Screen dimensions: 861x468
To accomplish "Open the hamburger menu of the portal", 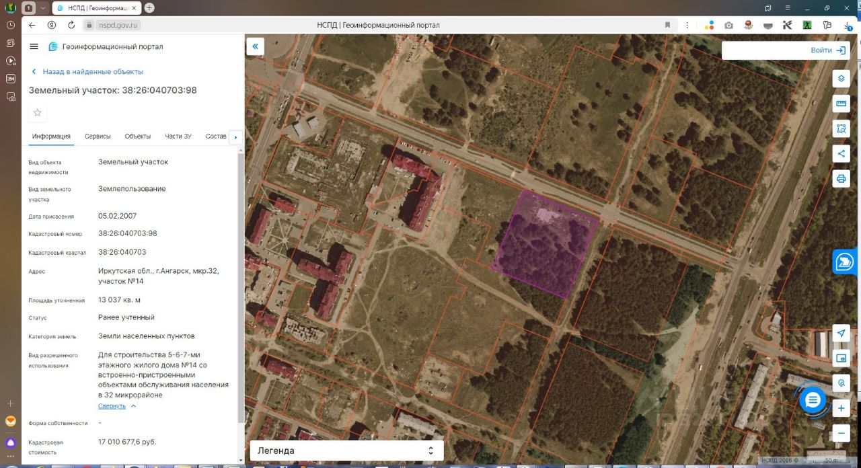I will pyautogui.click(x=34, y=46).
